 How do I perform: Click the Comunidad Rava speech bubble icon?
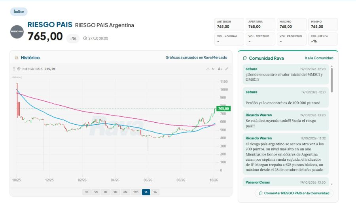point(245,58)
